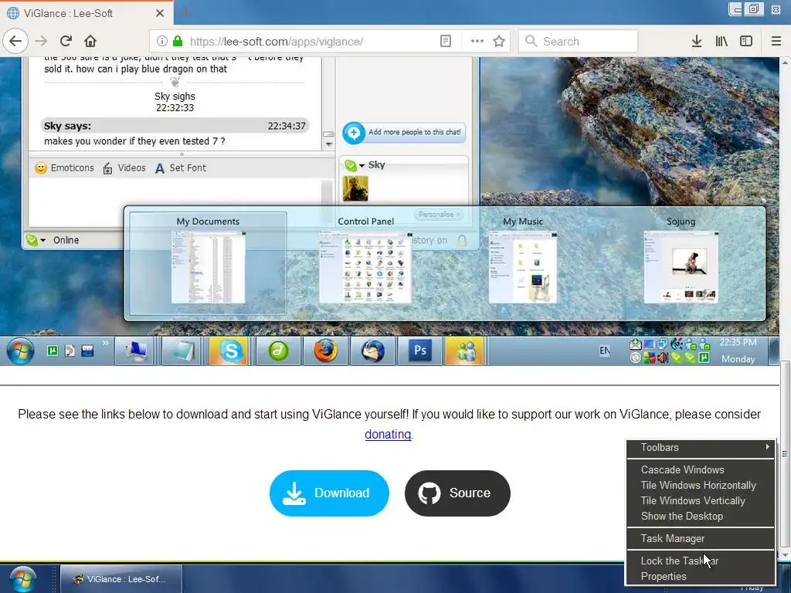791x593 pixels.
Task: Click Videos in chat toolbar
Action: click(124, 168)
